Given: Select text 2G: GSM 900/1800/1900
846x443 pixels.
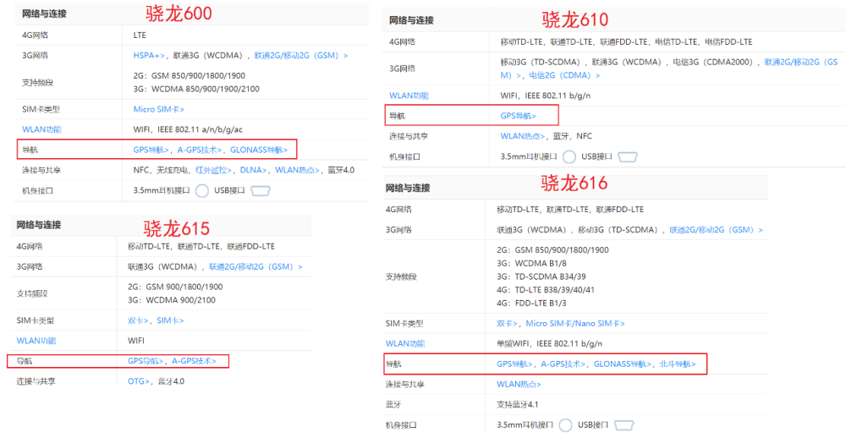Looking at the screenshot, I should (175, 287).
